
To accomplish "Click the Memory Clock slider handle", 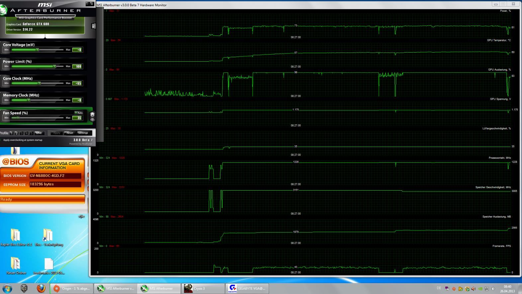I will pyautogui.click(x=29, y=100).
